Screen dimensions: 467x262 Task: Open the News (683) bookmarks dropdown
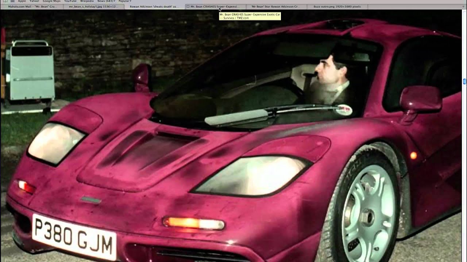[x=106, y=1]
